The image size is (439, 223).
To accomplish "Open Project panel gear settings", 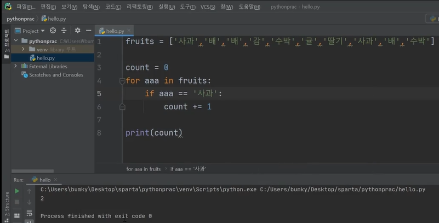I will 78,31.
